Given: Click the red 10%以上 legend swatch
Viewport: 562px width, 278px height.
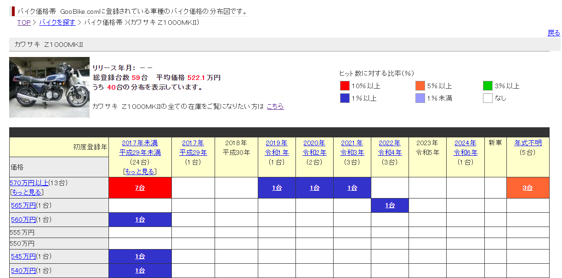Looking at the screenshot, I should pos(345,85).
